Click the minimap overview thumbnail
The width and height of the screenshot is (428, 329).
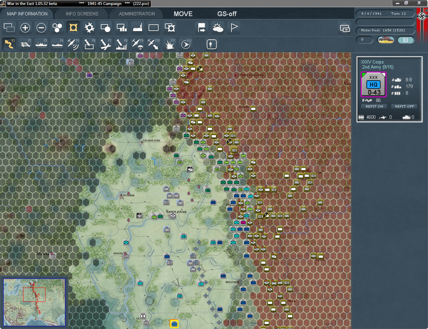tap(34, 302)
